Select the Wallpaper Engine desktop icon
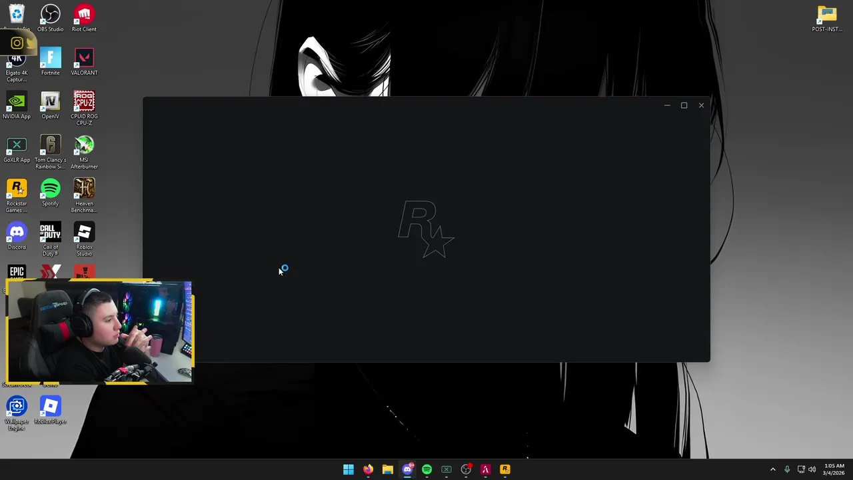Screen dimensions: 853x480 (x=17, y=413)
